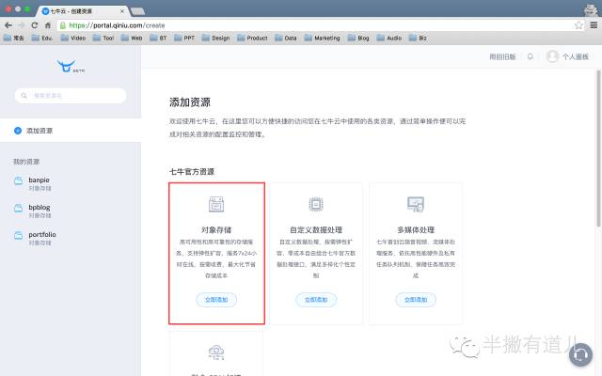Screen dimensions: 602x376
Task: Open the banpie storage bucket
Action: tap(40, 180)
